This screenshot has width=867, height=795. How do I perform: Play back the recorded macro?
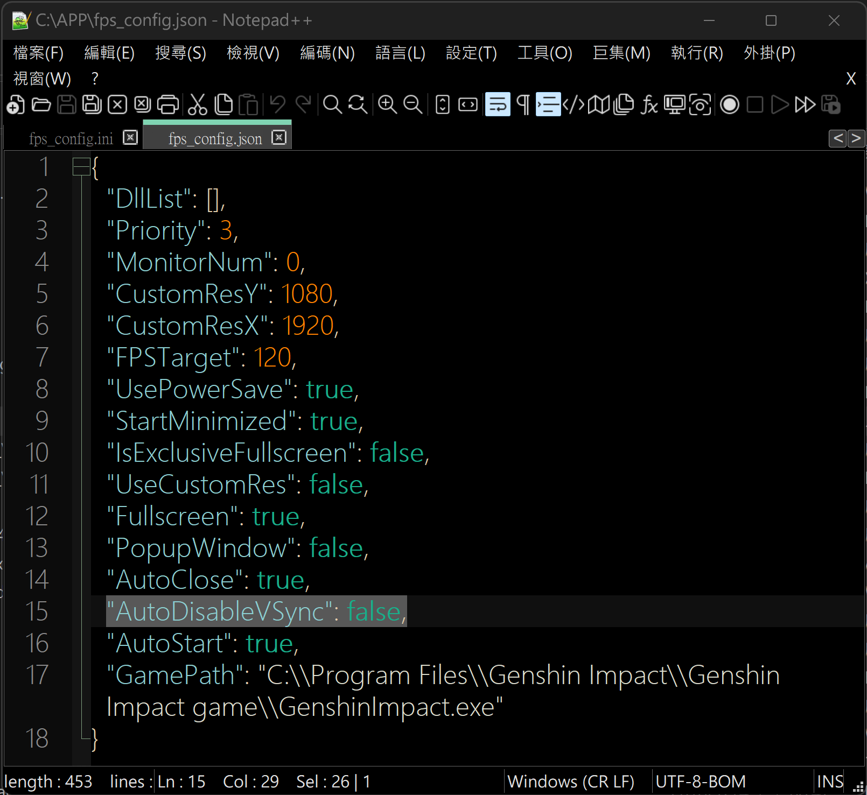[x=780, y=104]
